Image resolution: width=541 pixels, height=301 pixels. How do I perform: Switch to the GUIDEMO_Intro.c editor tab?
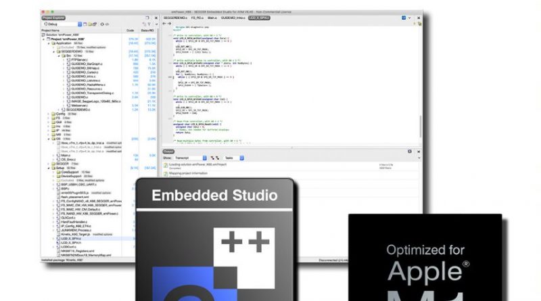point(233,18)
